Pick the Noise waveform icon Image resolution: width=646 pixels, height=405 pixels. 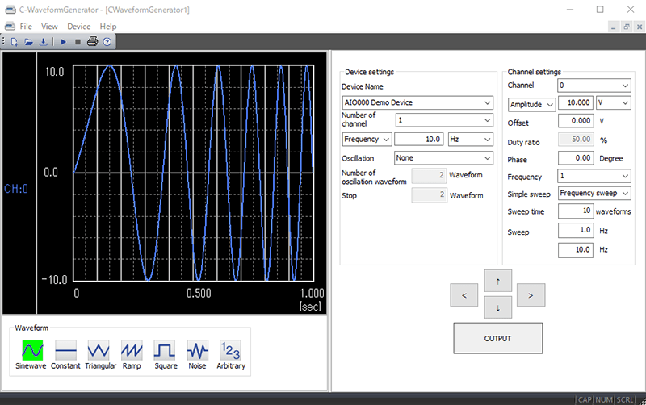(198, 350)
